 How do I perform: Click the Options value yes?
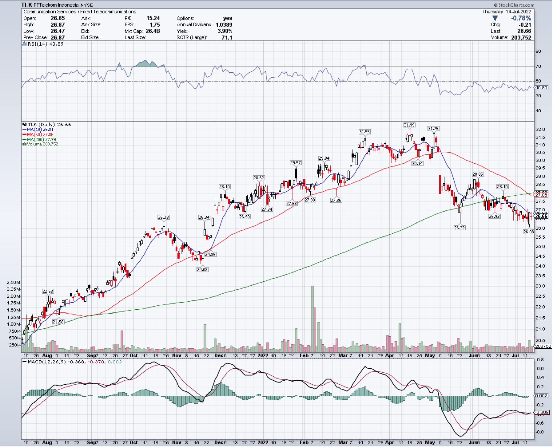point(227,18)
